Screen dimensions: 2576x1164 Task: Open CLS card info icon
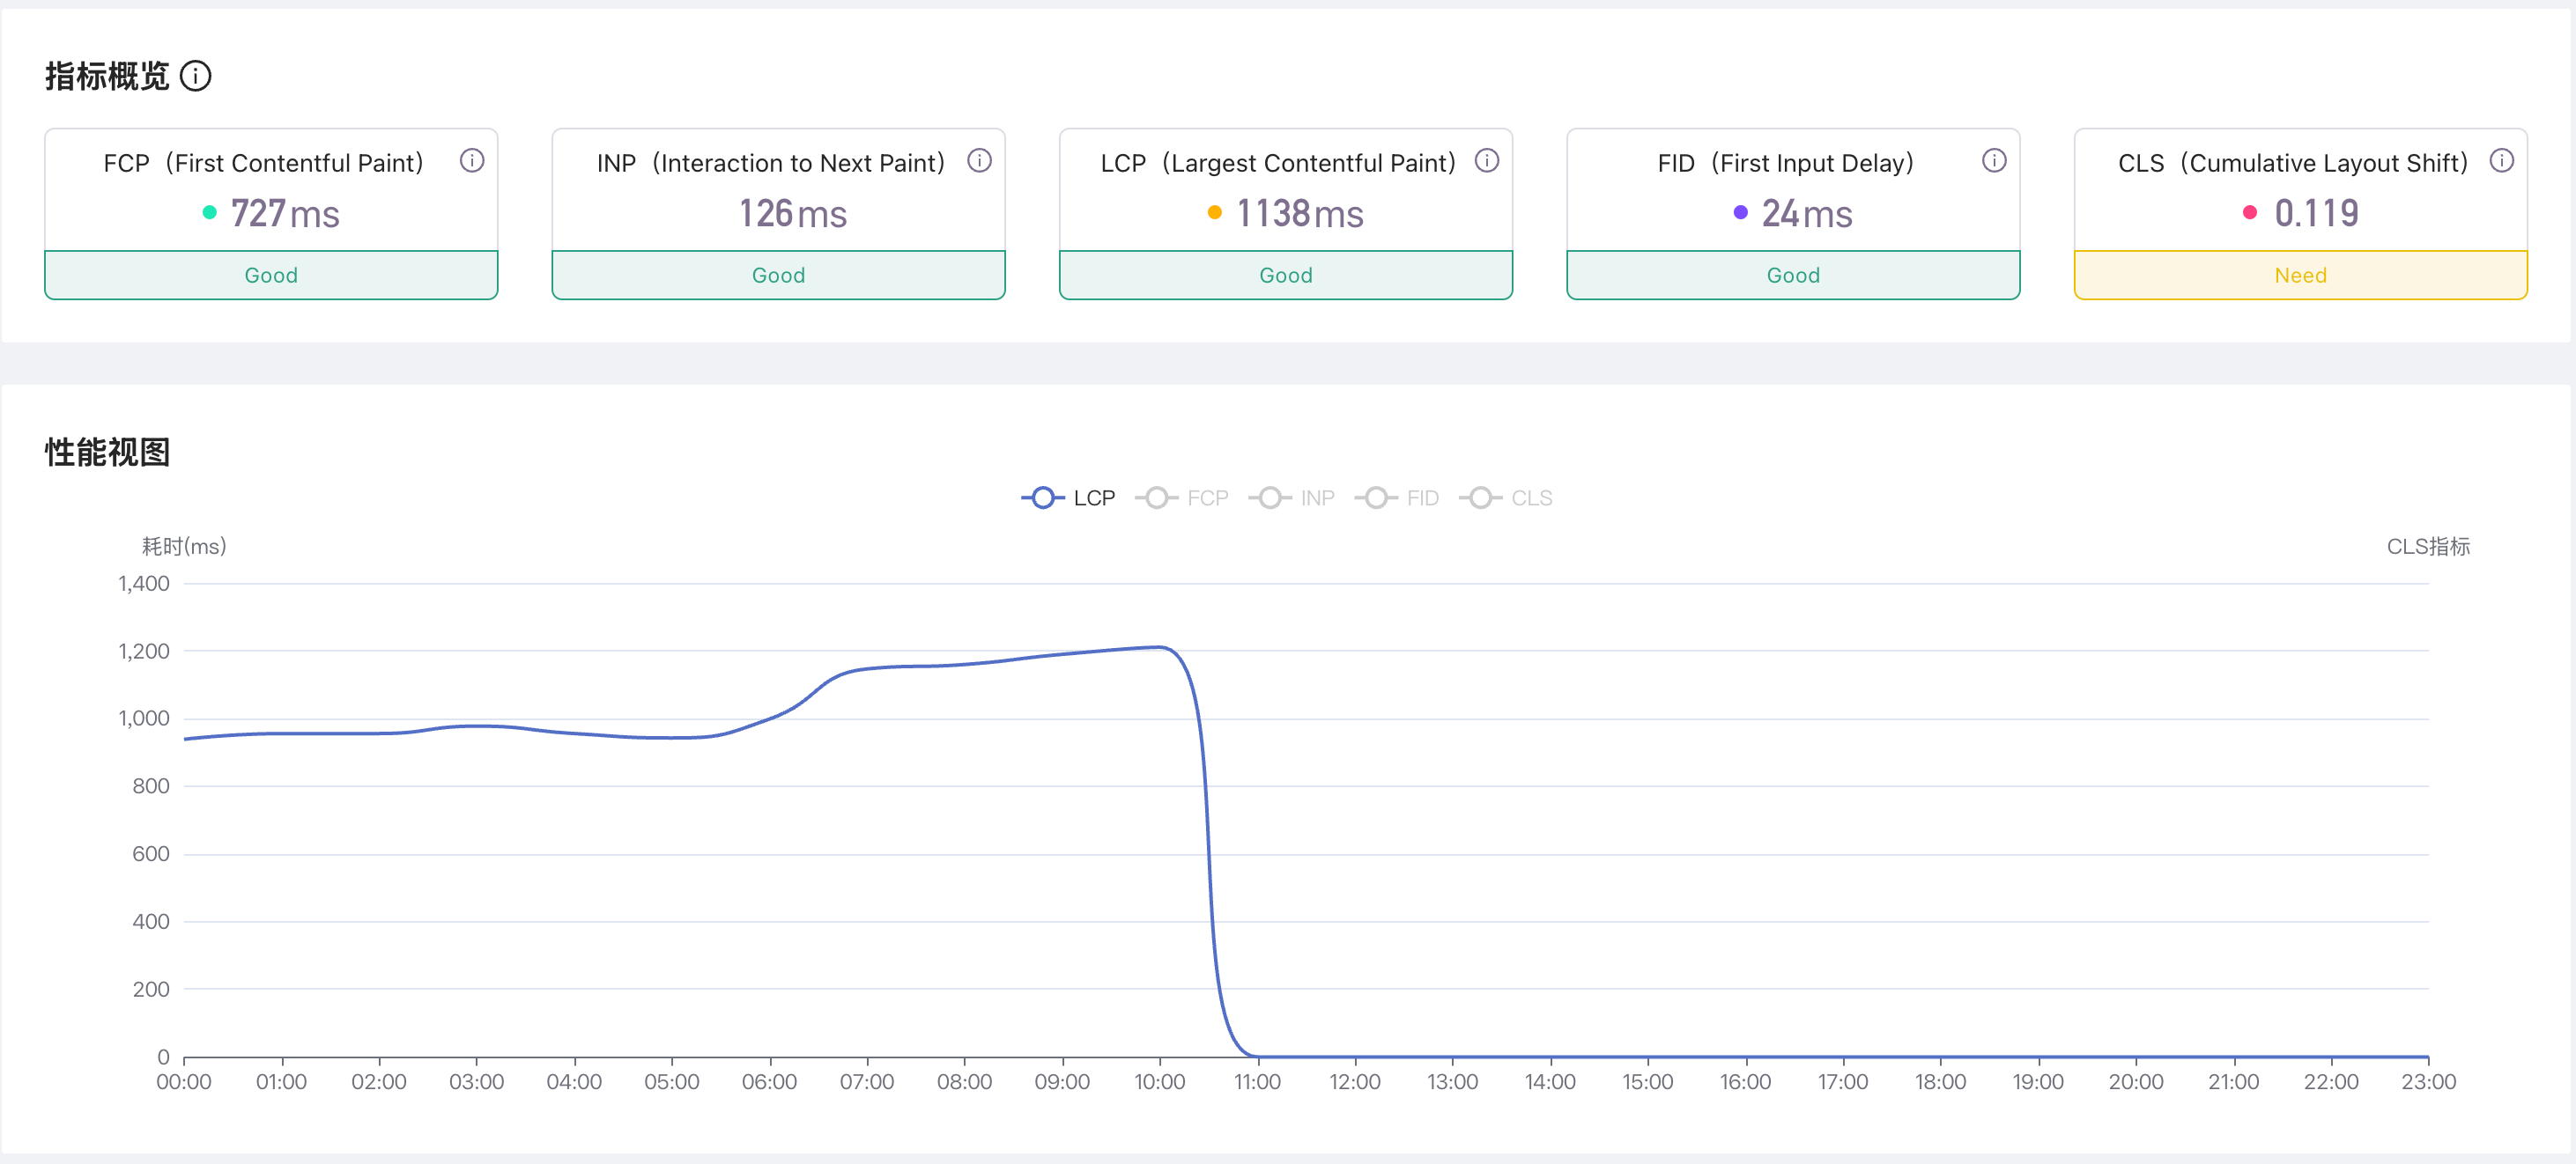point(2501,161)
